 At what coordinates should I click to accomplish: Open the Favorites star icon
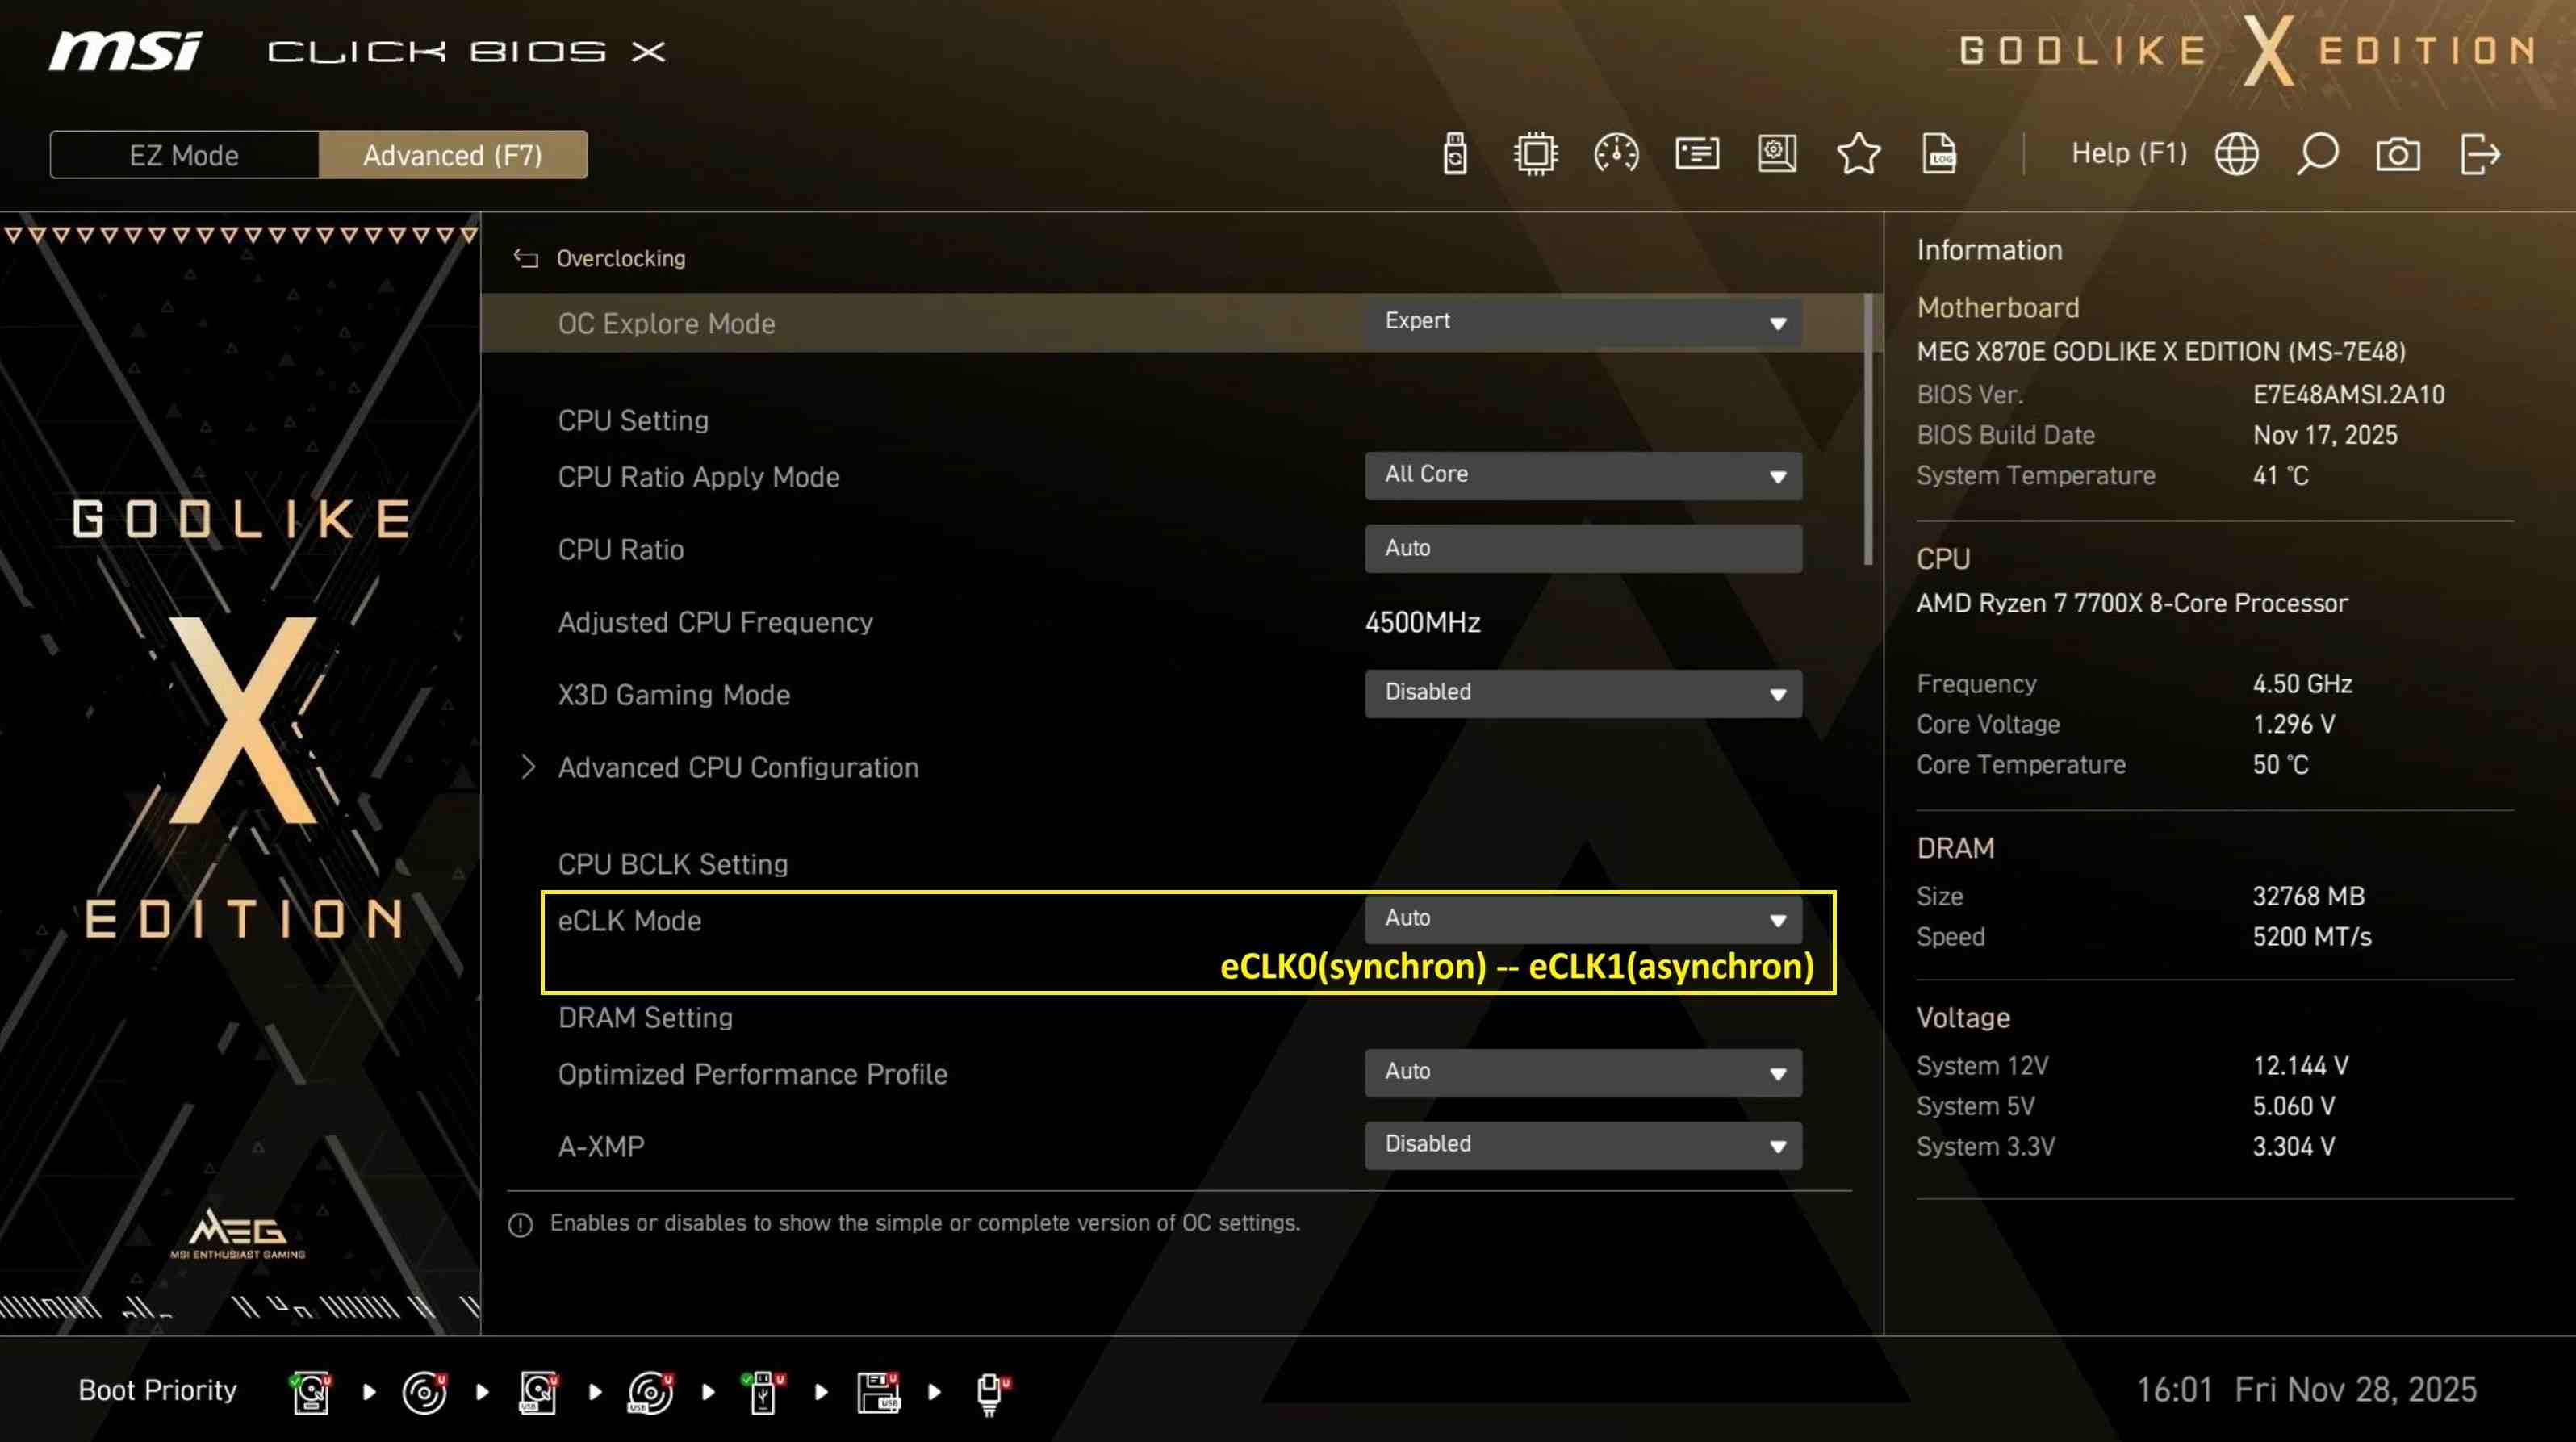pyautogui.click(x=1858, y=154)
